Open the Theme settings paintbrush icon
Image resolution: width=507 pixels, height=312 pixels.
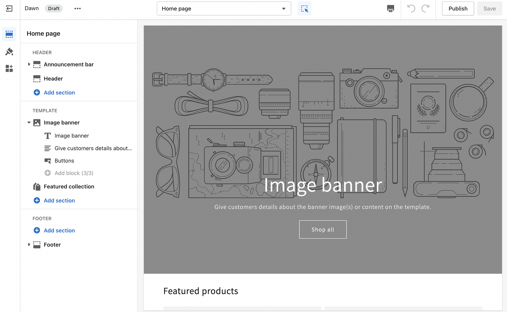point(9,52)
